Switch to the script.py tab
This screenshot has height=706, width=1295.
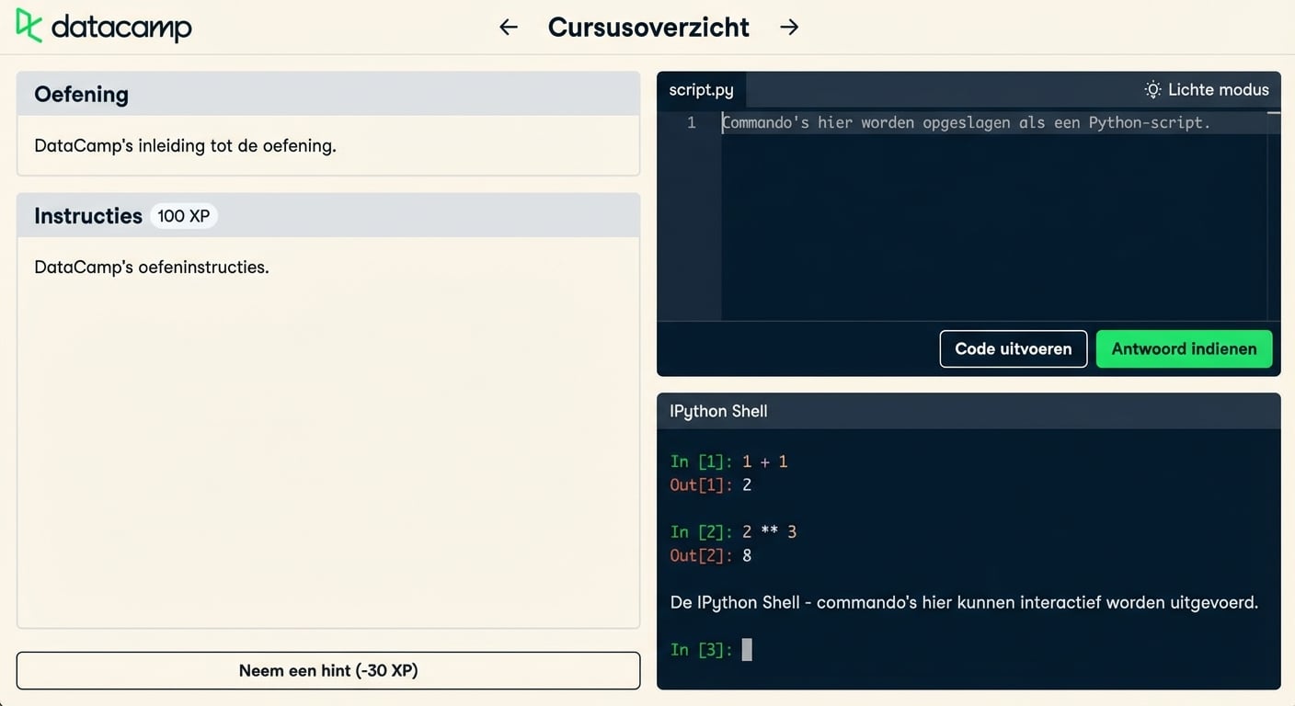click(x=701, y=89)
